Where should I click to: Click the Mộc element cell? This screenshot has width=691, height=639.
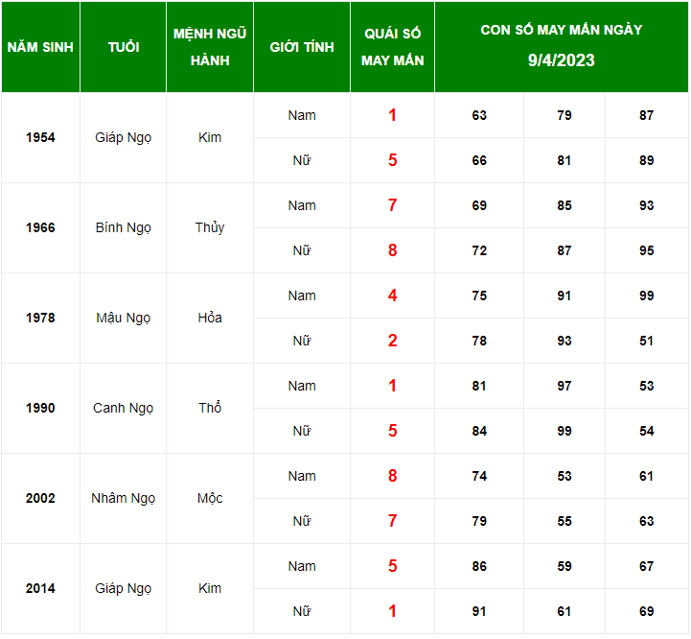click(210, 498)
